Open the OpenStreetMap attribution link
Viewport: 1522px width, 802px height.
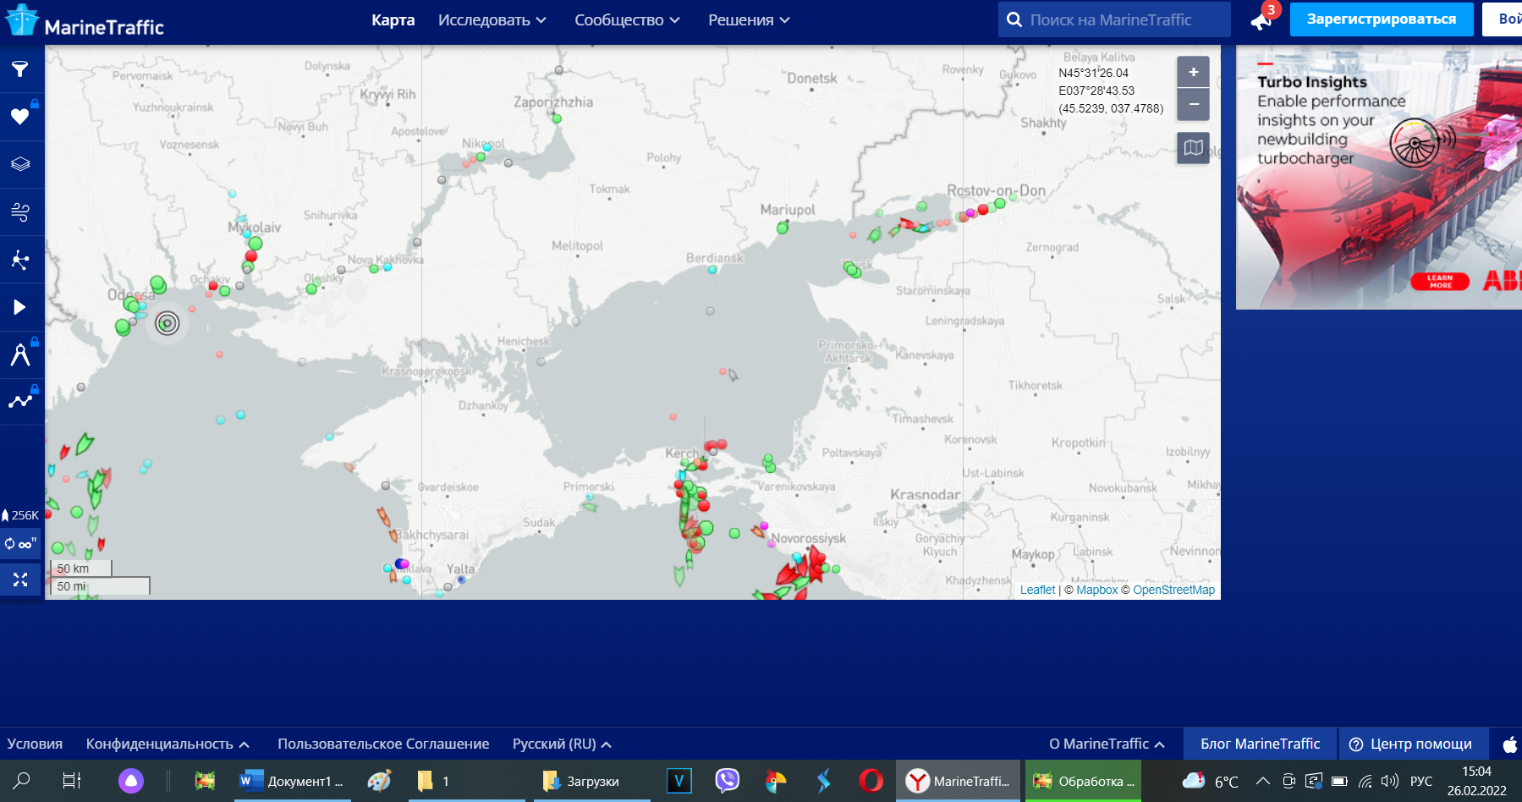tap(1173, 590)
